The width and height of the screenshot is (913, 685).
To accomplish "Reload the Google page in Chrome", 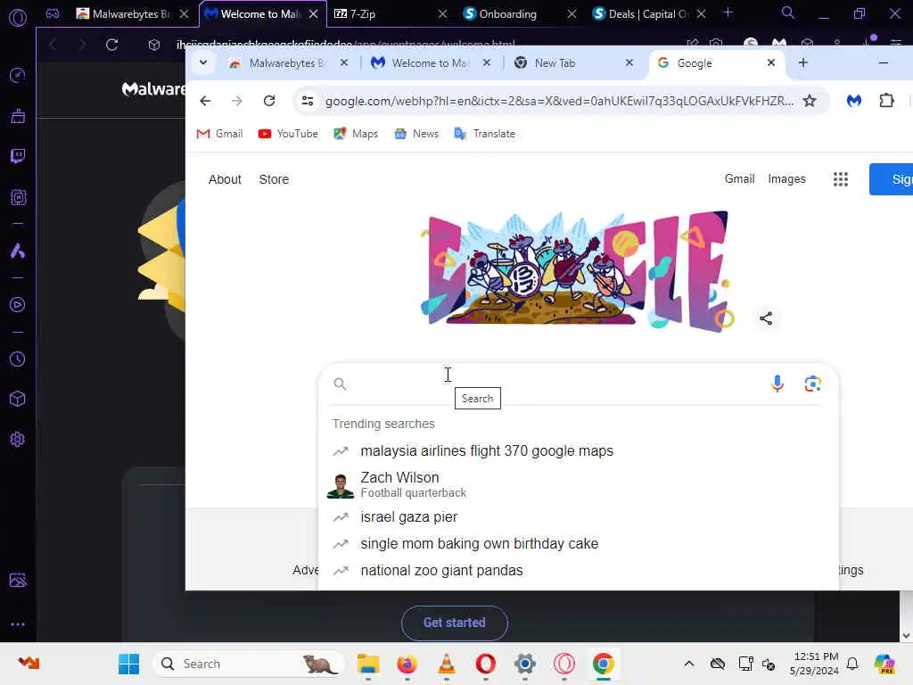I will 269,101.
